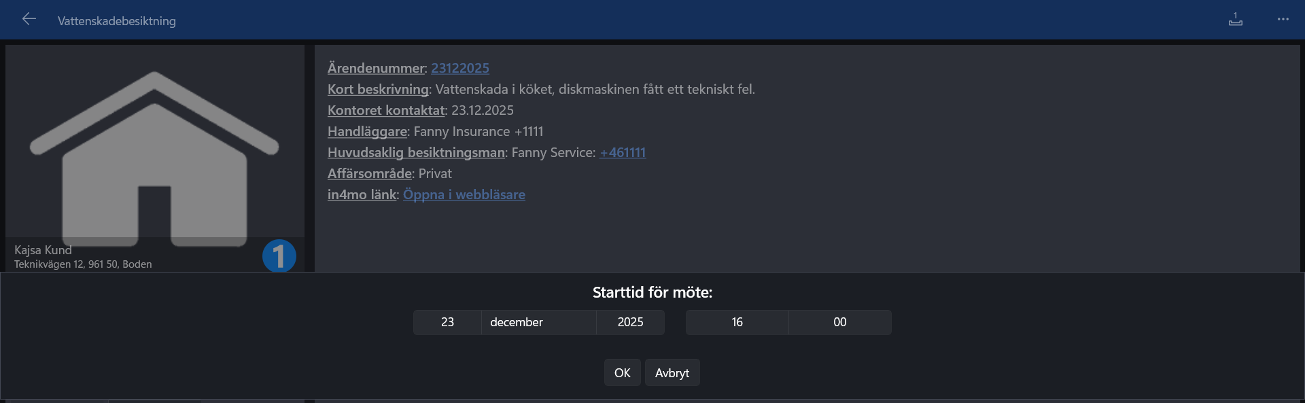Open the month picker showing december
1305x403 pixels.
point(538,322)
